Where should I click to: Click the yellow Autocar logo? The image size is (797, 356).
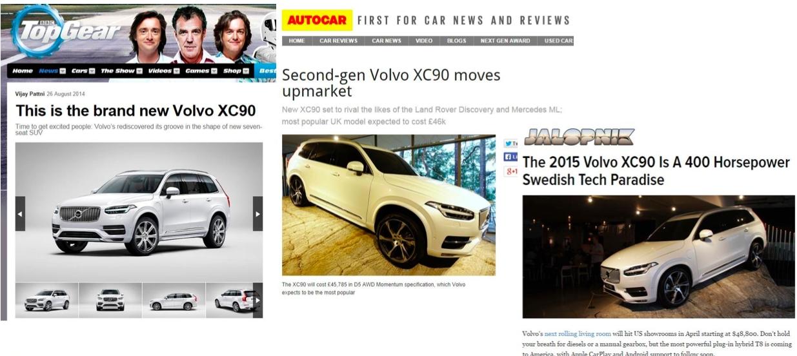tap(317, 21)
